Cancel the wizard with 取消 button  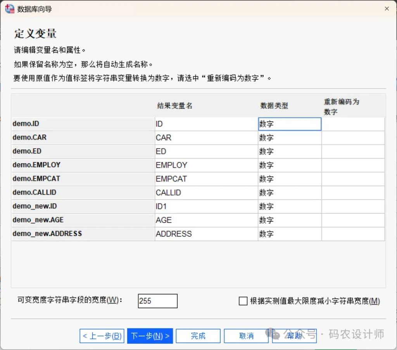pos(246,336)
